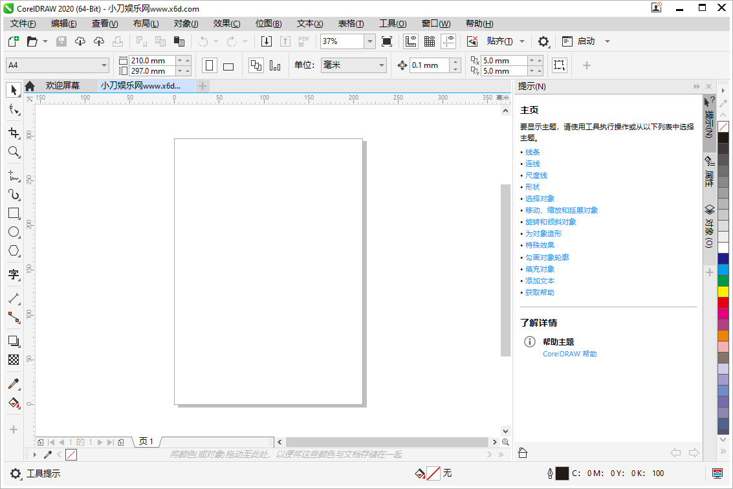Select the Eyedropper tool
This screenshot has height=489, width=733.
pos(14,384)
